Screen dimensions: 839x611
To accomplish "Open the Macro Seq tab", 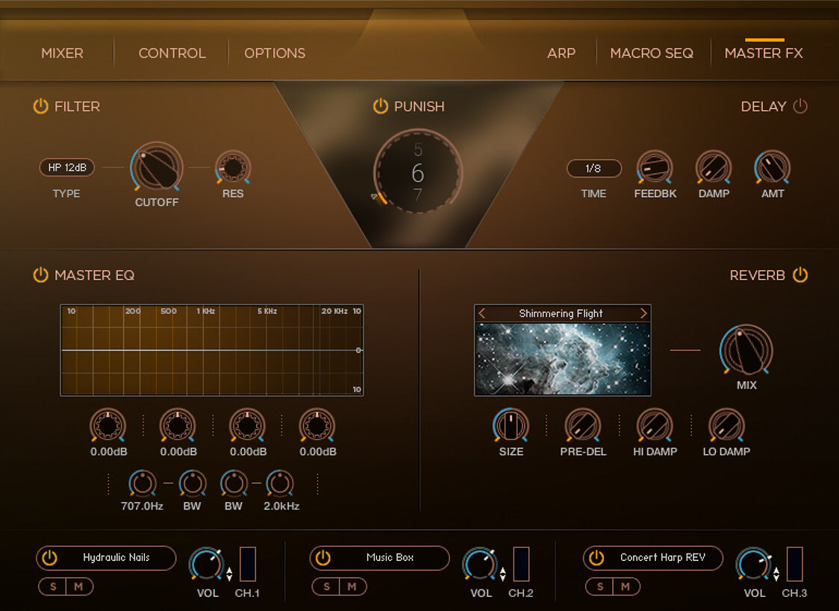I will point(652,53).
